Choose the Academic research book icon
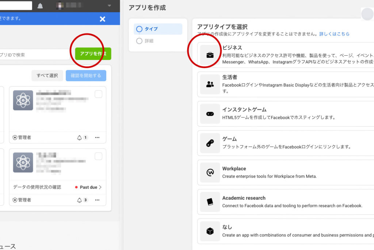Screen dimensions: 374x250 pos(210,202)
